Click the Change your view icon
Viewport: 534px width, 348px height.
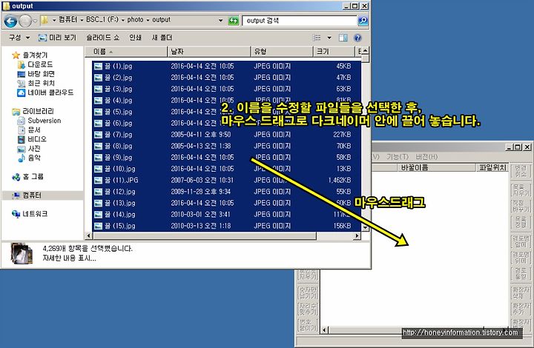pyautogui.click(x=317, y=38)
